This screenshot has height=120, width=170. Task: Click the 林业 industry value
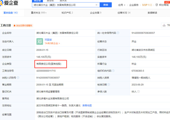tap(134, 64)
